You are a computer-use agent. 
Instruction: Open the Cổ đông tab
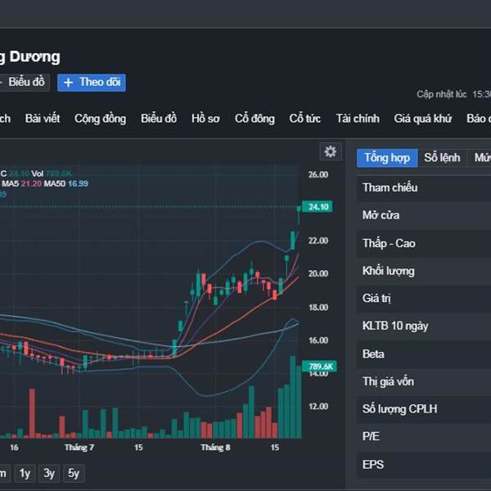pyautogui.click(x=255, y=119)
